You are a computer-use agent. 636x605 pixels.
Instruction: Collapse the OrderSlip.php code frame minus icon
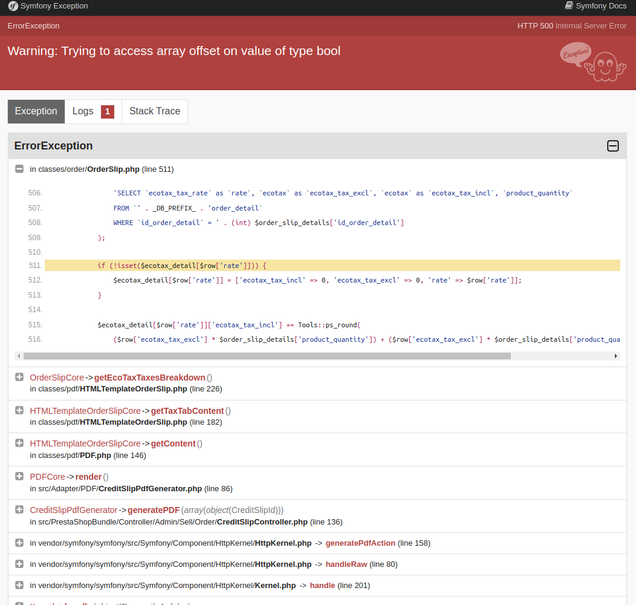19,168
